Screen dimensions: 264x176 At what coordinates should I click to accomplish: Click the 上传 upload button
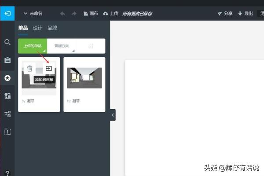tap(110, 14)
